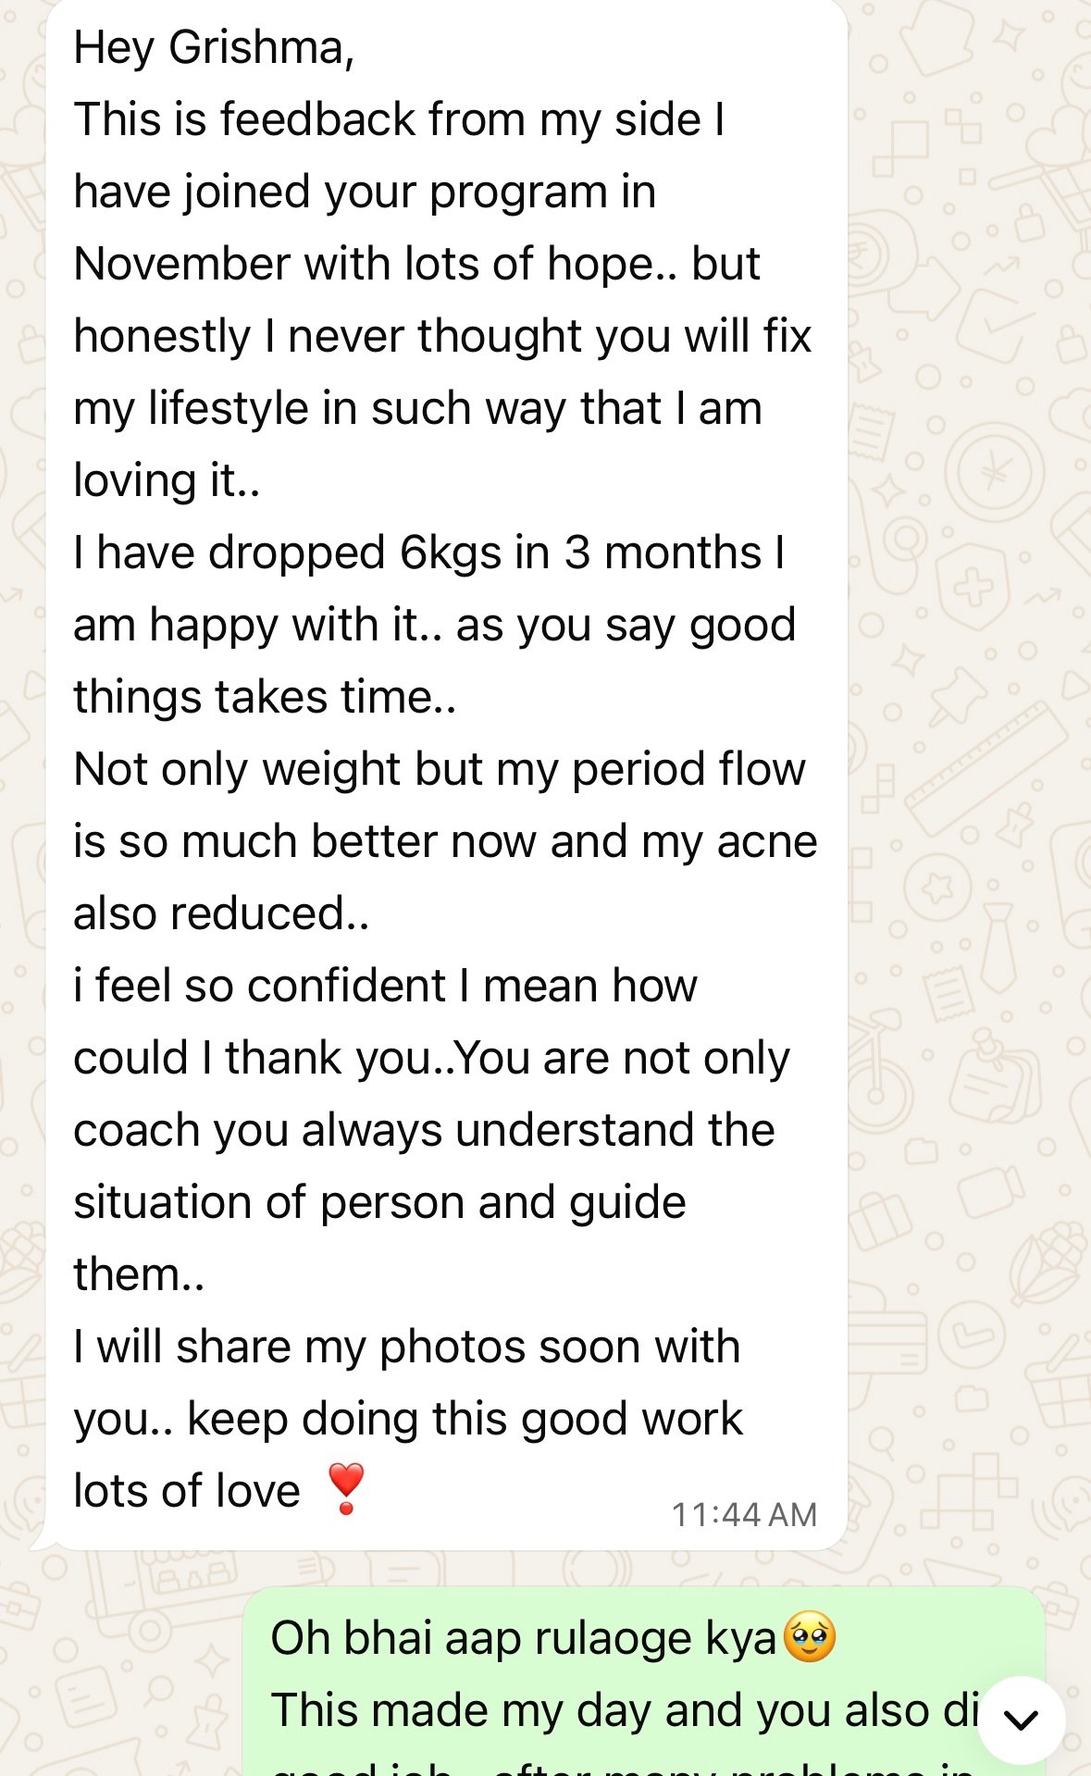The image size is (1091, 1776).
Task: Tap the "dropped 6kgs in 3 months" line
Action: click(x=429, y=553)
